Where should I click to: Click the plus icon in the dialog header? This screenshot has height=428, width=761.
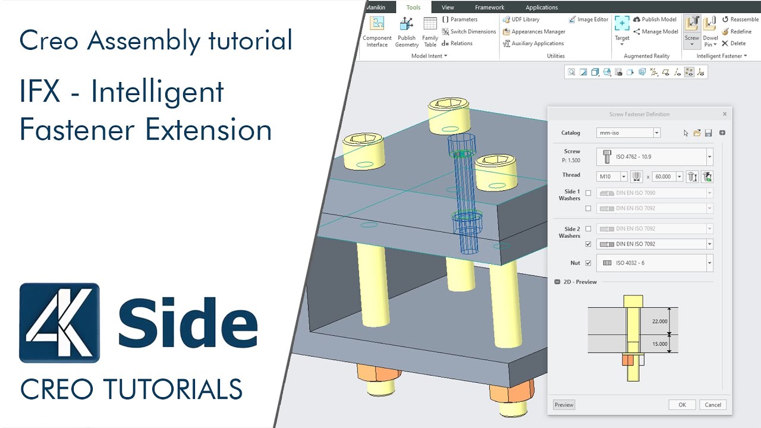pyautogui.click(x=722, y=133)
